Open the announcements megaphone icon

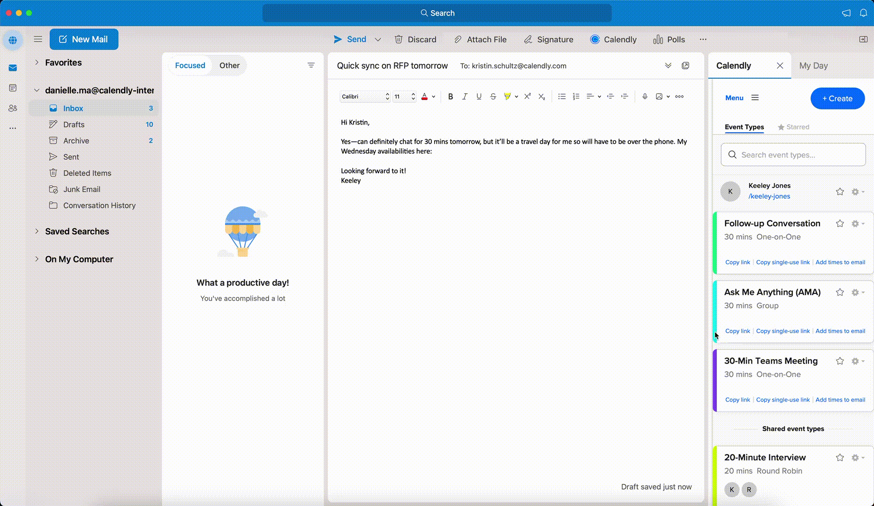846,13
